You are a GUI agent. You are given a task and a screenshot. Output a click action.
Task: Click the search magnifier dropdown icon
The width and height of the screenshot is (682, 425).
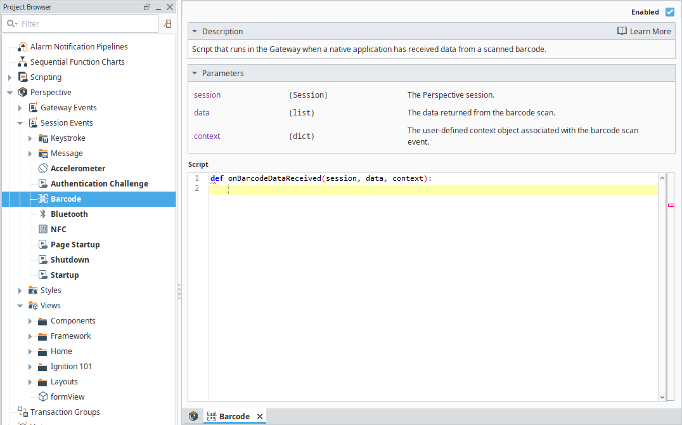coord(12,23)
